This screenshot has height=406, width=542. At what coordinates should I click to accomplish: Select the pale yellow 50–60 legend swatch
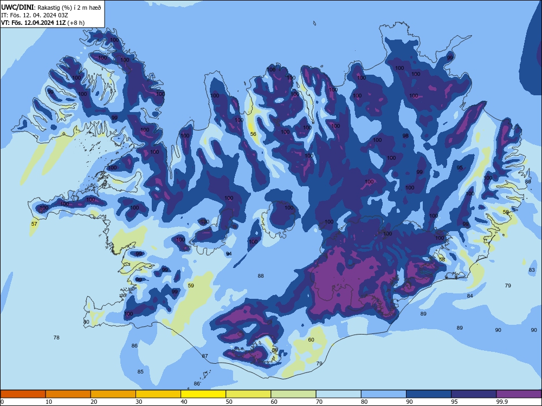249,394
